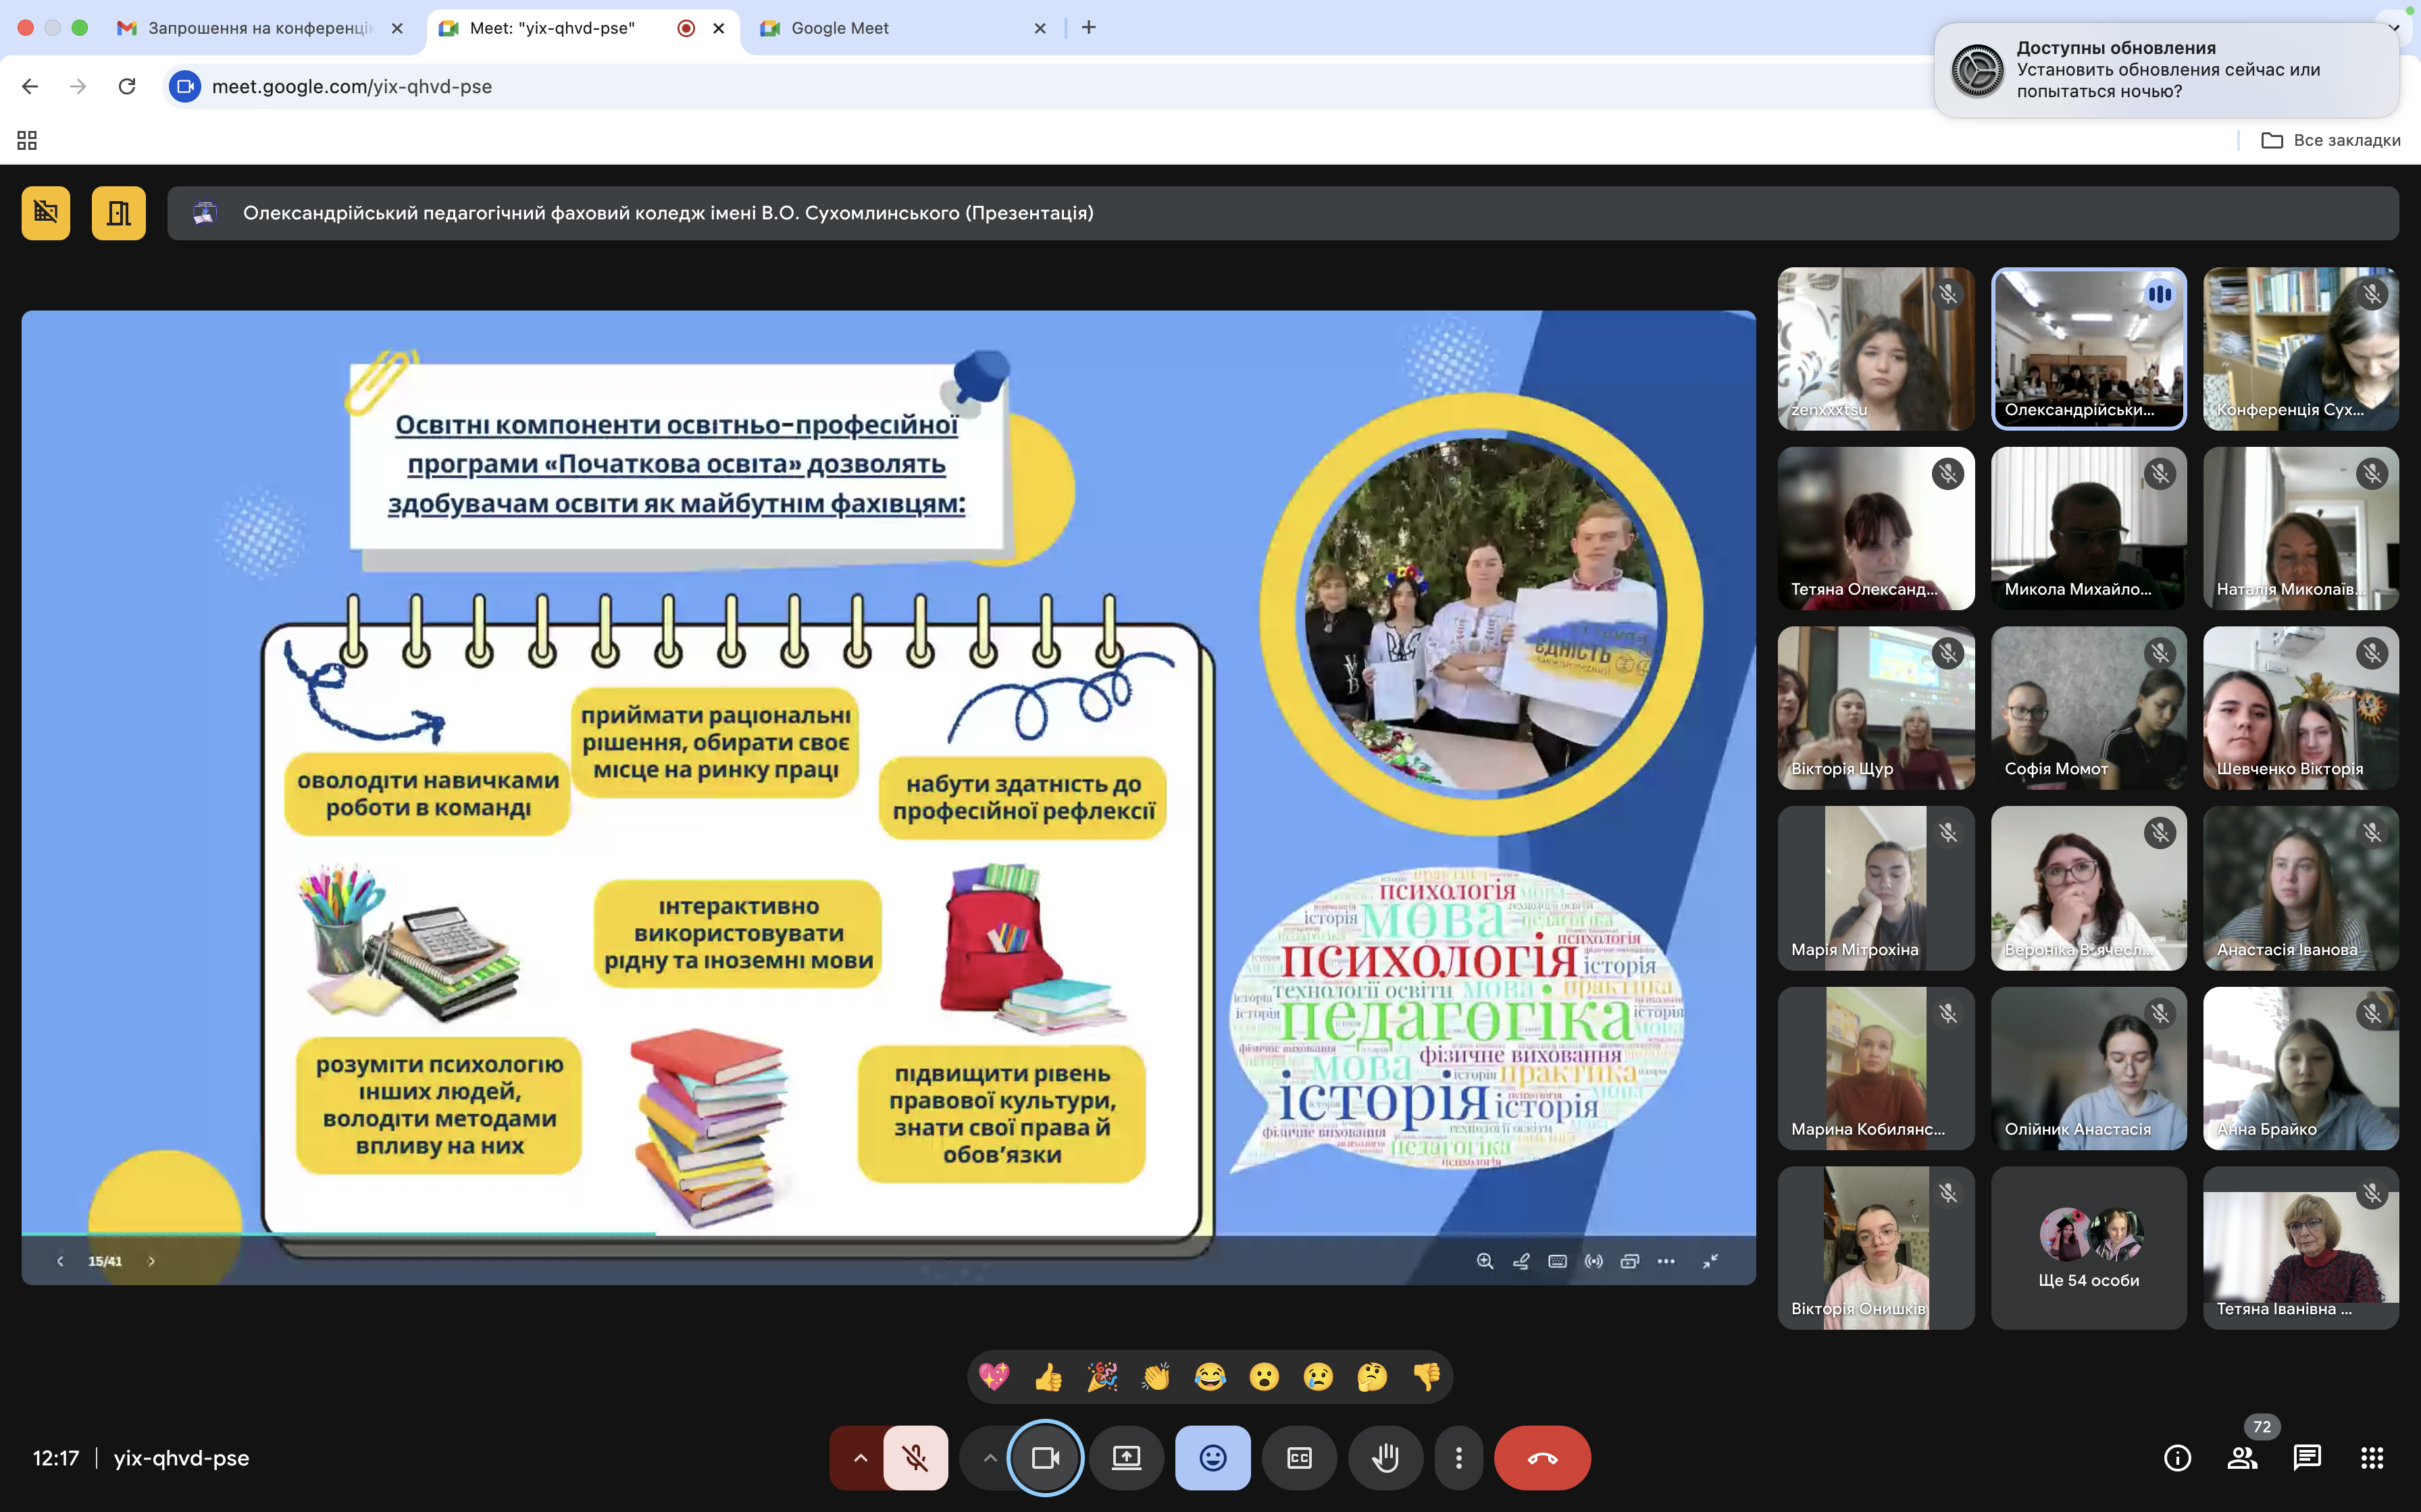
Task: Open the 'Ще 54 особи' participants tile
Action: pos(2088,1248)
